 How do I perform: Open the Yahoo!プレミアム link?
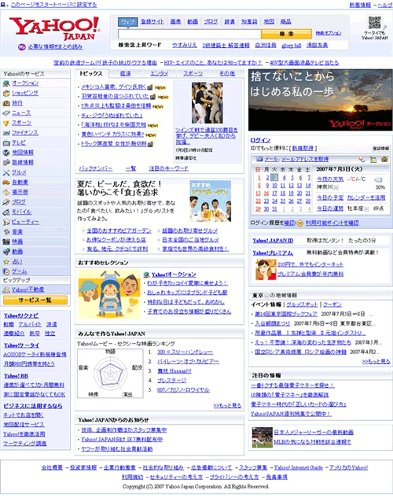[x=273, y=253]
